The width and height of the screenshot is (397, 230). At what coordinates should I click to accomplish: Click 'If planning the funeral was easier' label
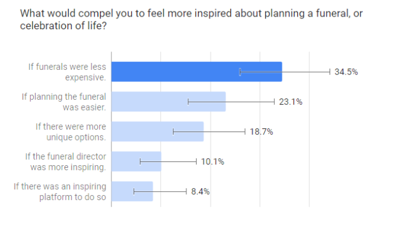[x=64, y=102]
